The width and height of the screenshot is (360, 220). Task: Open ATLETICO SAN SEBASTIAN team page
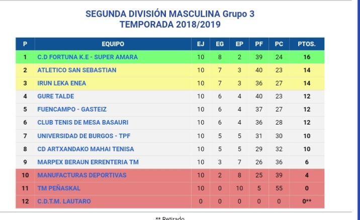coord(77,70)
